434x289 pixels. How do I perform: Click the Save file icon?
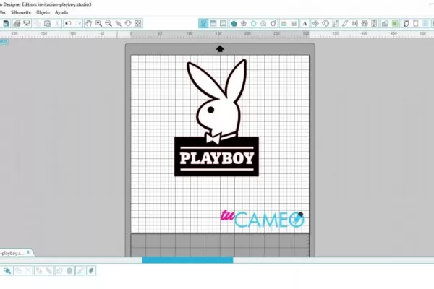coord(6,24)
